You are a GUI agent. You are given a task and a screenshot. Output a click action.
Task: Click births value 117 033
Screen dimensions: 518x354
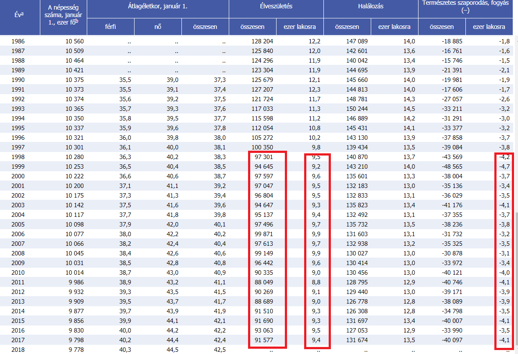click(x=263, y=109)
